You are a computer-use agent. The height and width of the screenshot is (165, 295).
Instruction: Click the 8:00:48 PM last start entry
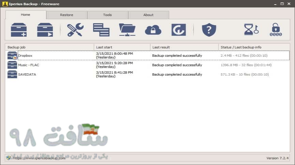114,55
